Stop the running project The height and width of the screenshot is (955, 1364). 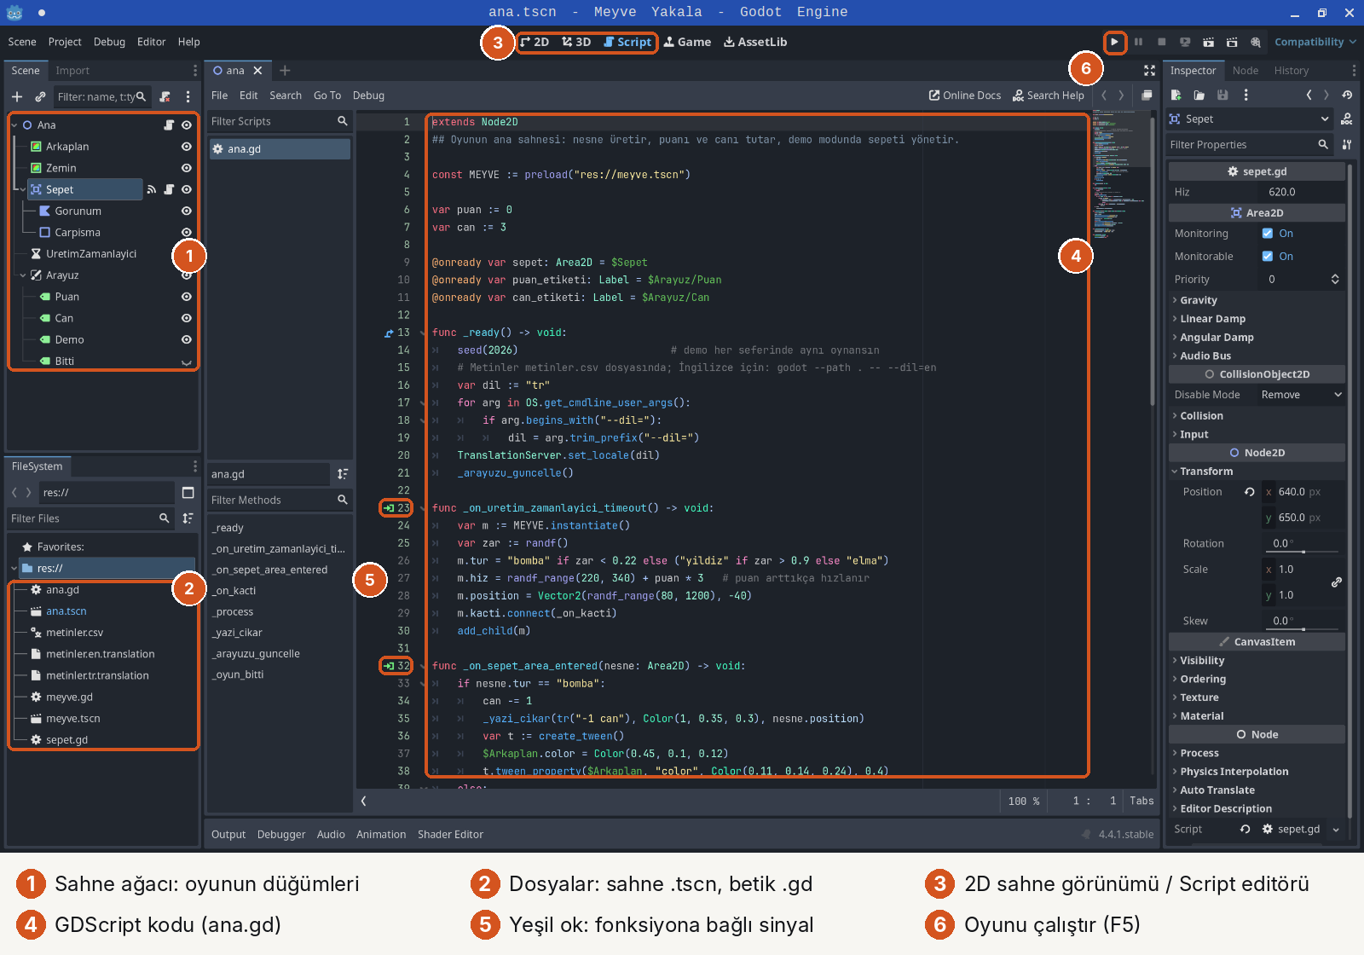(x=1161, y=42)
